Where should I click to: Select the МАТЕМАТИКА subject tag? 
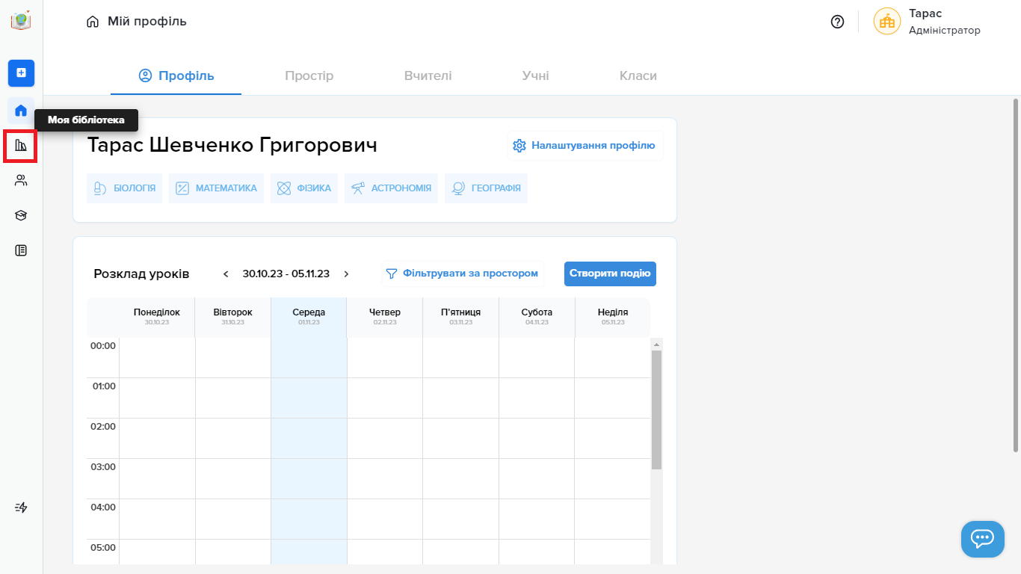click(216, 188)
